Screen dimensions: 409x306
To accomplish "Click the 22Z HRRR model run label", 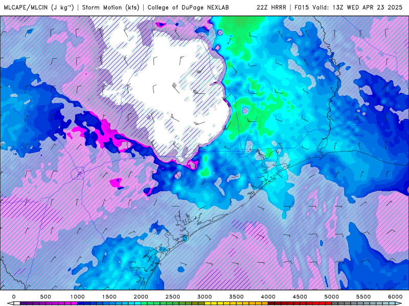I will pyautogui.click(x=271, y=7).
